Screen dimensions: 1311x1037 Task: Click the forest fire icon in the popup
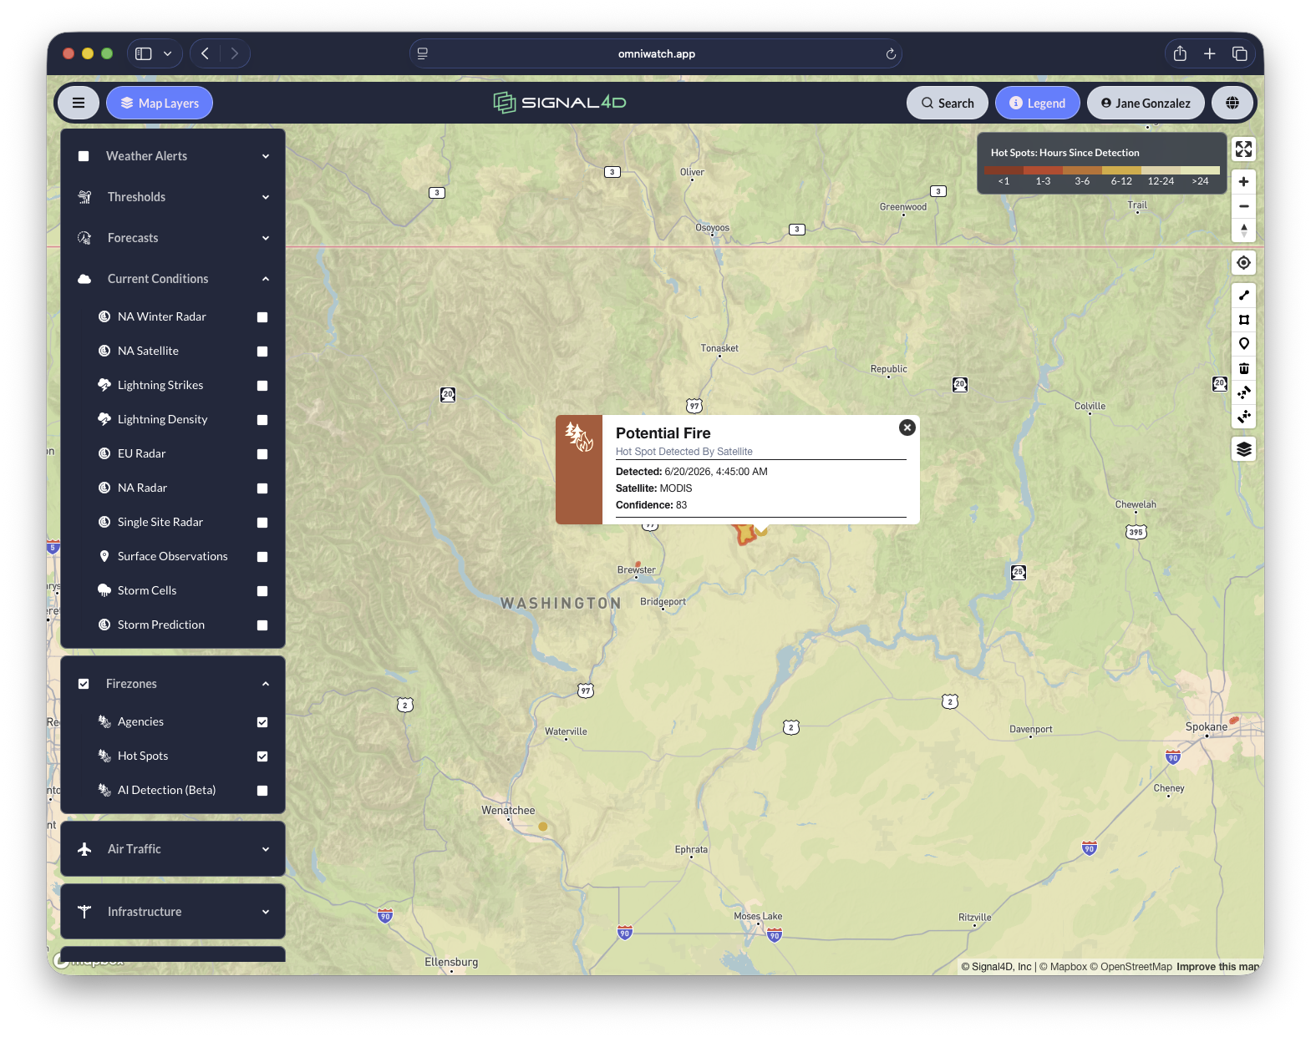pos(578,437)
